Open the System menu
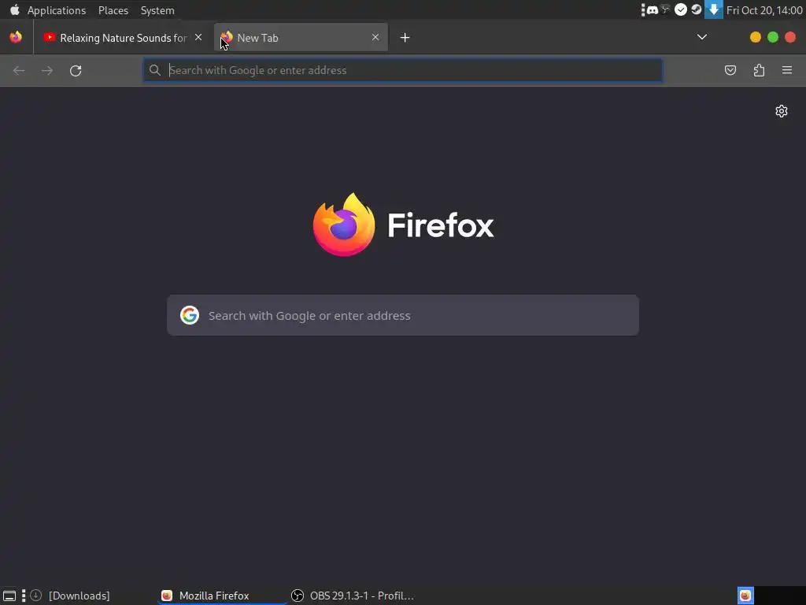The width and height of the screenshot is (806, 605). [x=157, y=10]
